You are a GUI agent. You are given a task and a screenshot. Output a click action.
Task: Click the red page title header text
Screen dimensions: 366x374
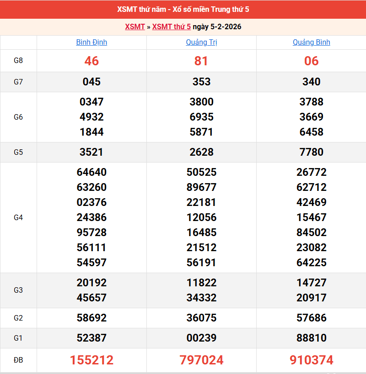pyautogui.click(x=183, y=9)
